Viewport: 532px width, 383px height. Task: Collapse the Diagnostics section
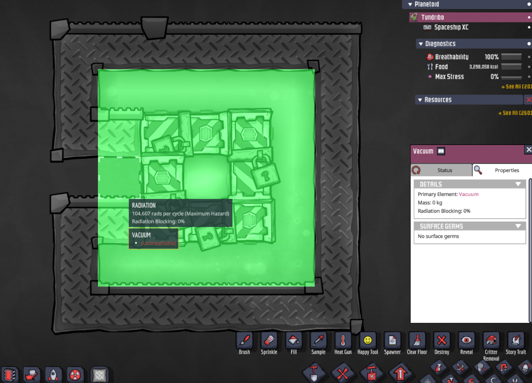click(421, 44)
